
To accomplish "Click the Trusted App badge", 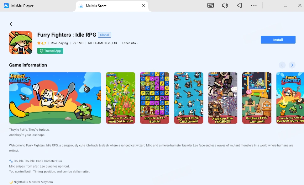I will 50,51.
